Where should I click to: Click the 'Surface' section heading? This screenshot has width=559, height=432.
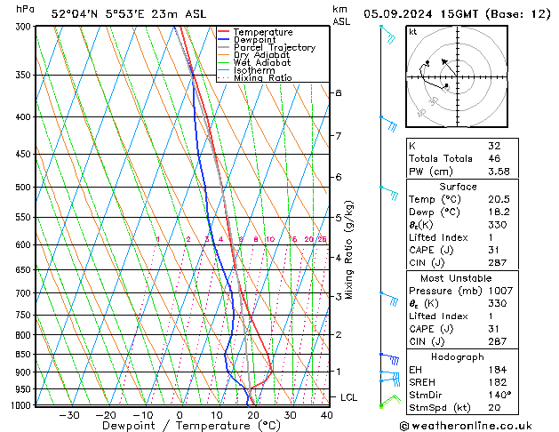458,187
